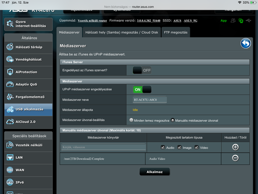Click the Vendéghálózat globe icon

[10, 59]
